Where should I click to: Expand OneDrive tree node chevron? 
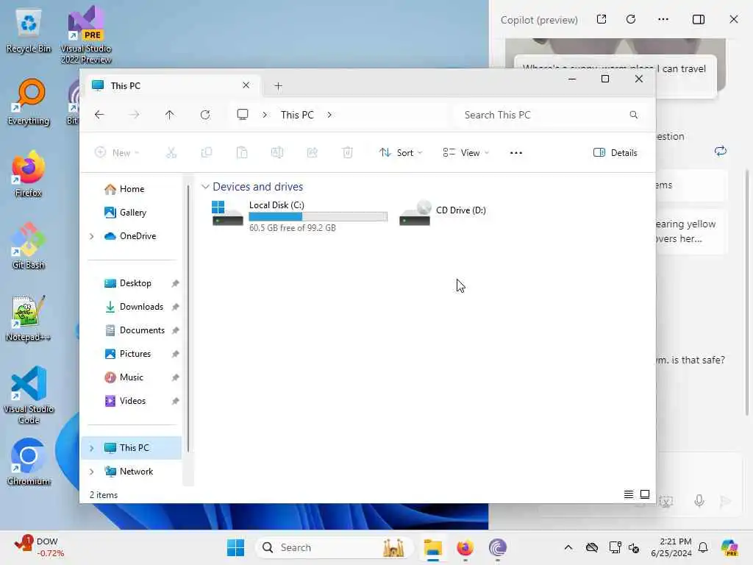pos(92,236)
